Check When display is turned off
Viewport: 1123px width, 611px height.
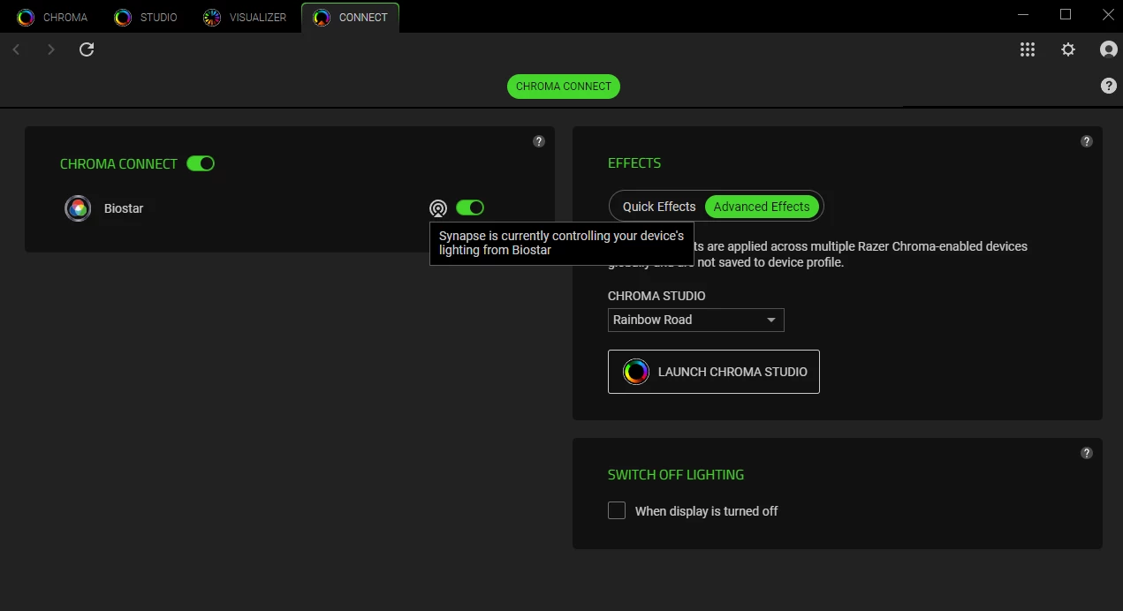point(617,510)
